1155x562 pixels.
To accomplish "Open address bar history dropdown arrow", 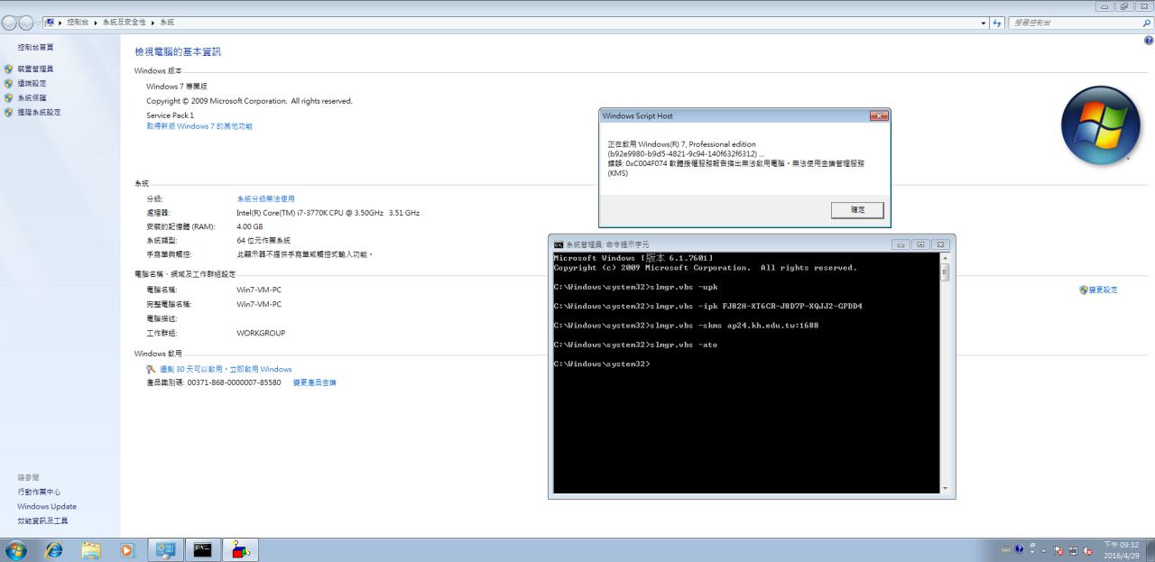I will pyautogui.click(x=984, y=23).
